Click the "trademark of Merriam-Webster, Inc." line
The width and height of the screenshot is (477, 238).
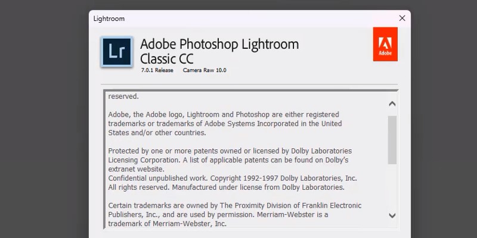(167, 224)
